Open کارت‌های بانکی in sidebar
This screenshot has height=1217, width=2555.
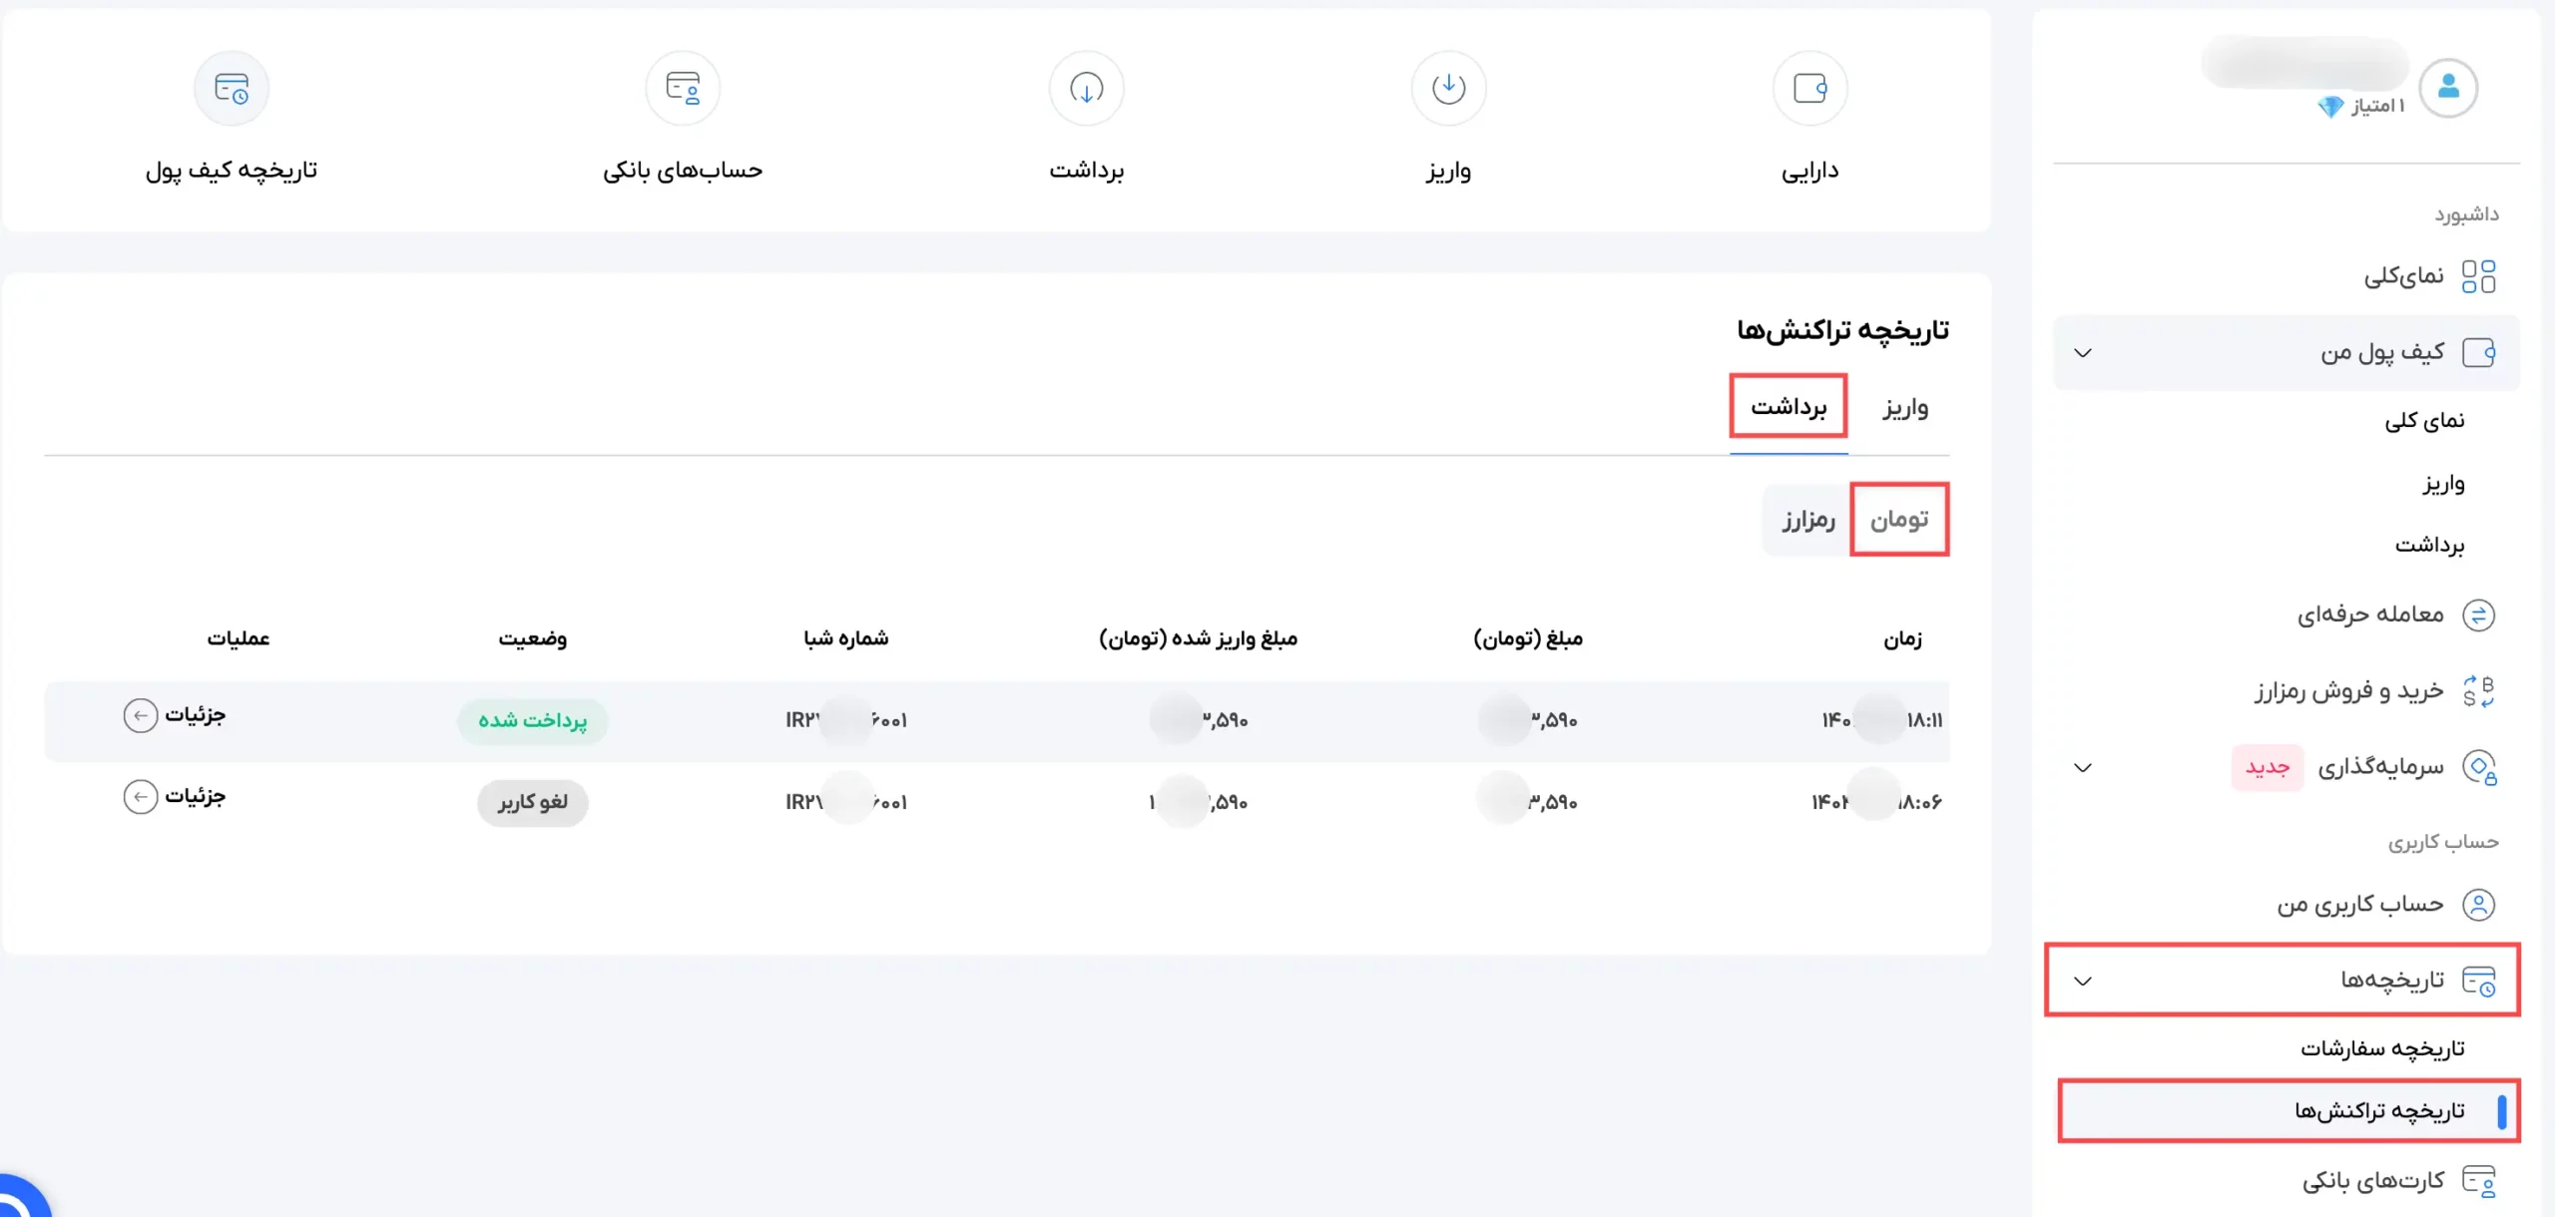pos(2373,1181)
